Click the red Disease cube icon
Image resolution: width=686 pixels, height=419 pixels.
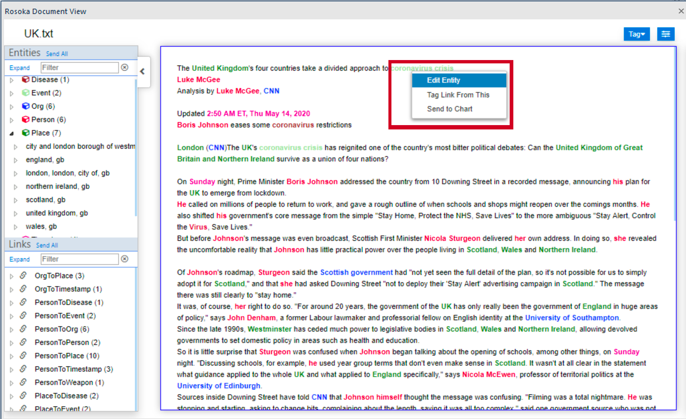tap(25, 79)
